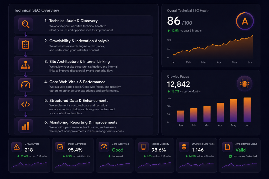The width and height of the screenshot is (269, 179).
Task: Click the No Issues Detected text
Action: (x=245, y=156)
